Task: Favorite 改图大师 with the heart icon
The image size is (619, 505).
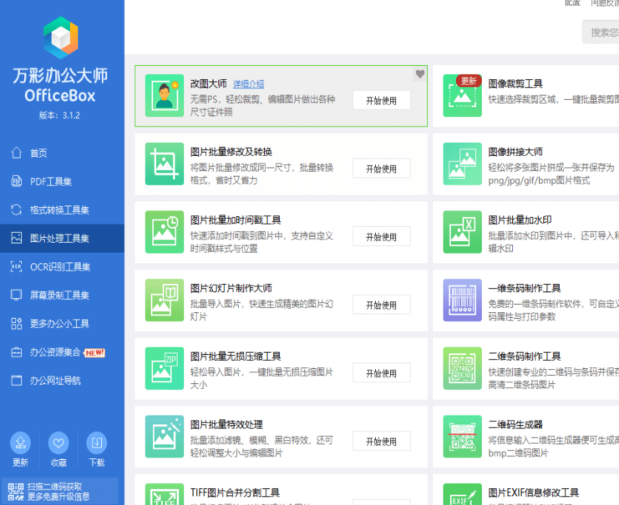Action: pos(420,73)
